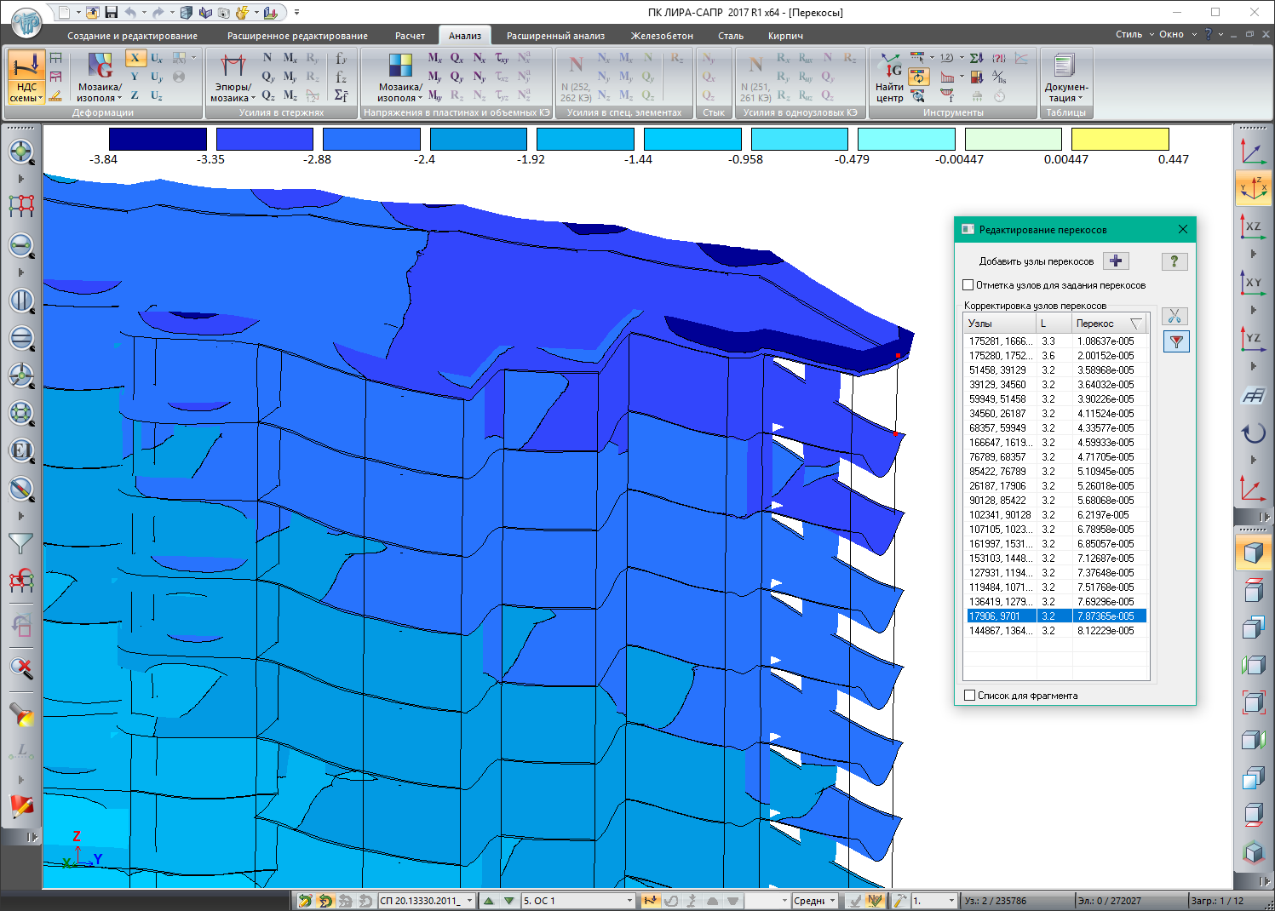1275x911 pixels.
Task: Click the red filter icon in dialog
Action: pos(1175,342)
